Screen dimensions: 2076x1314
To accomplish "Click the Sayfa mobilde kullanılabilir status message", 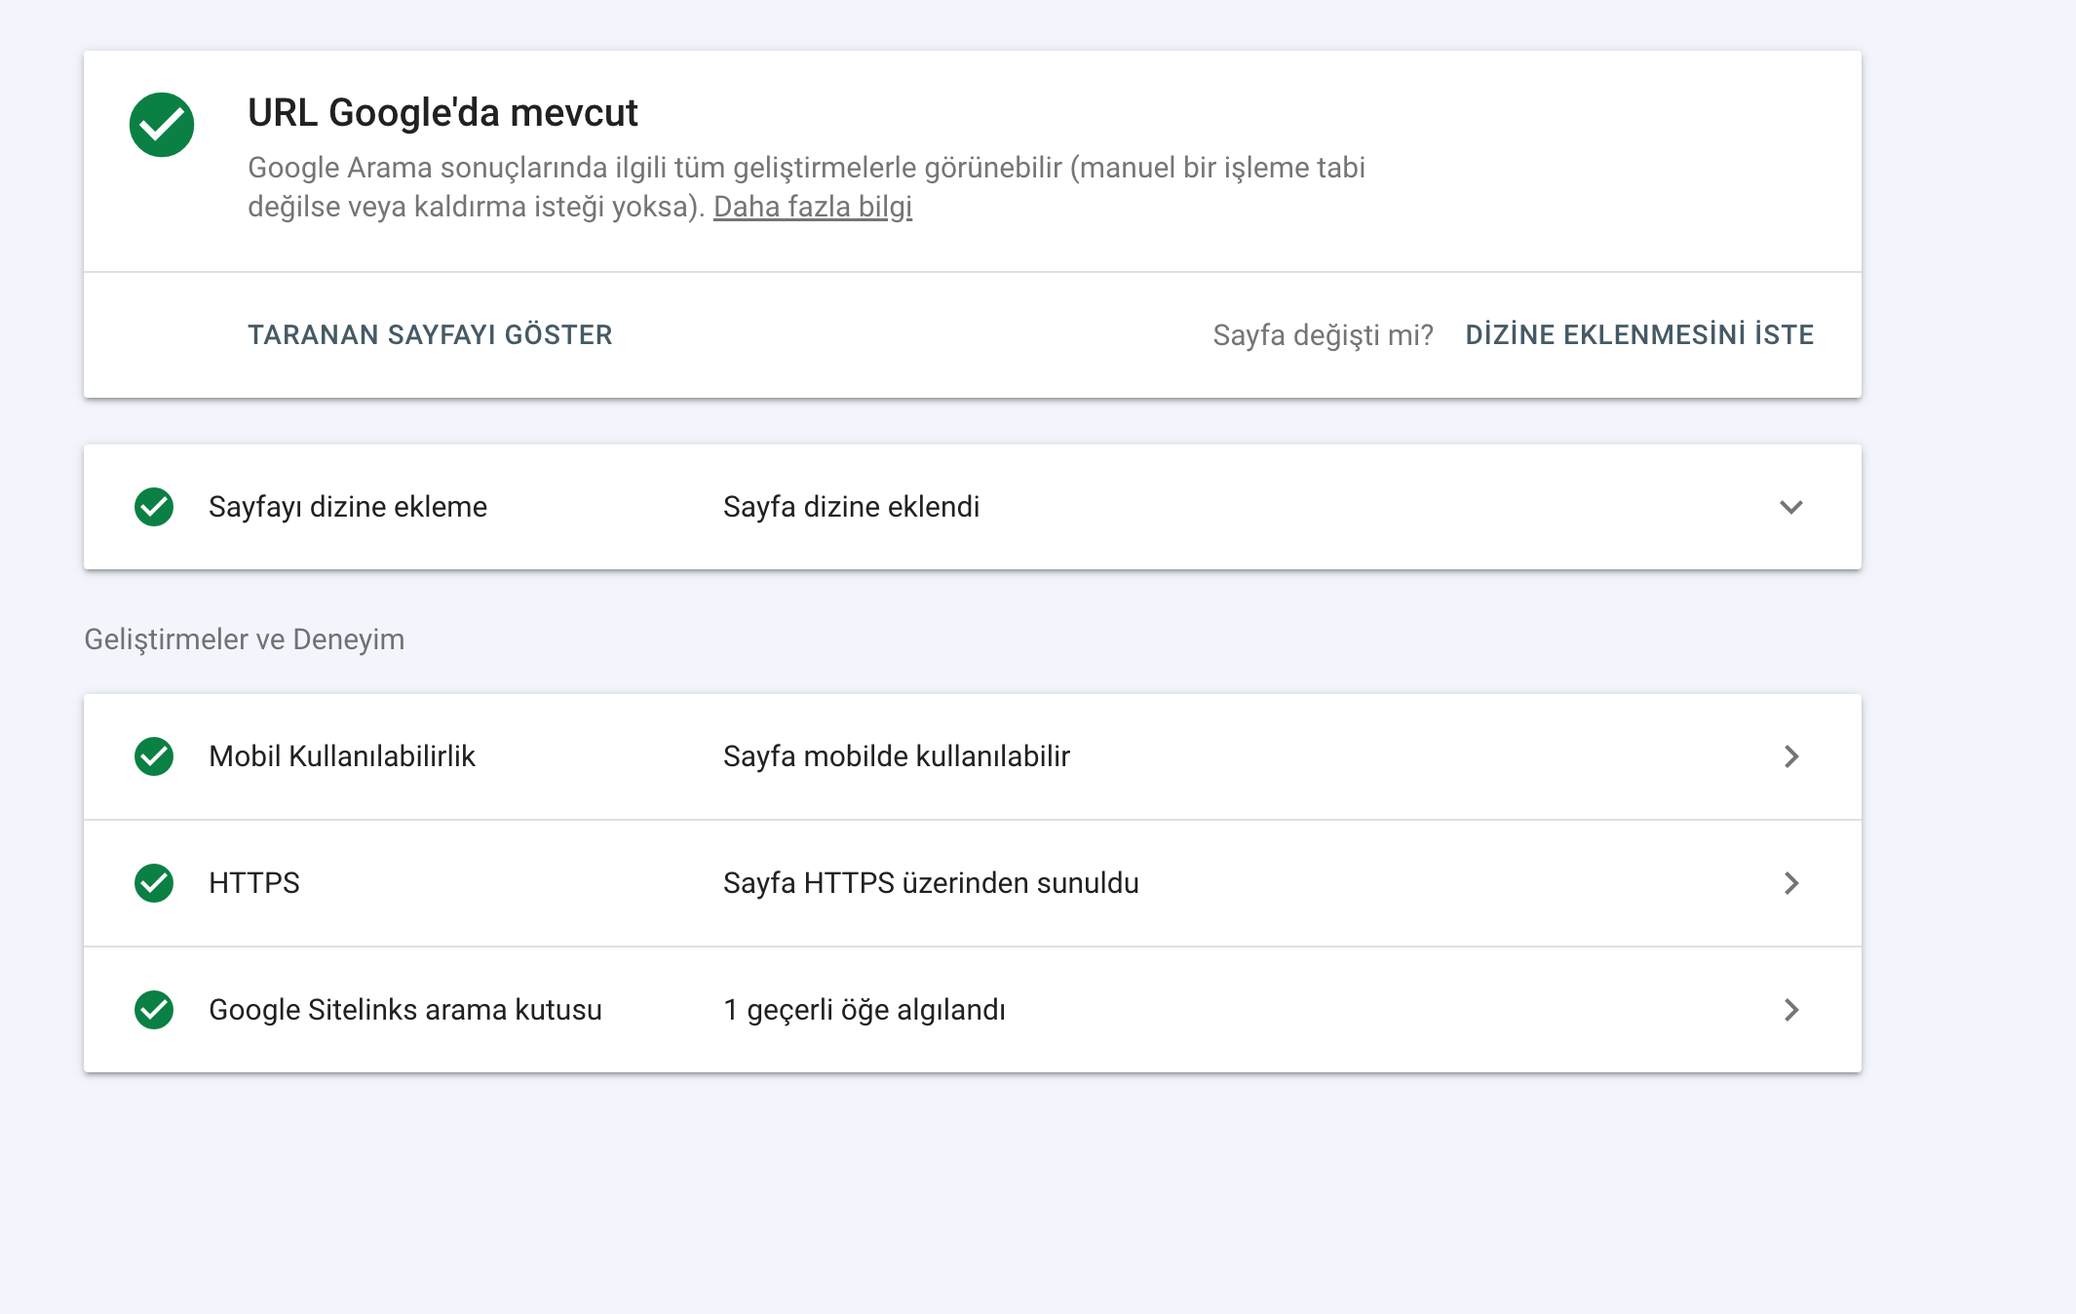I will (896, 756).
